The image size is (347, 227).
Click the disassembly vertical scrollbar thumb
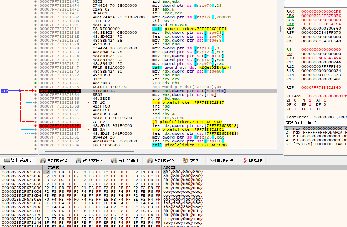pyautogui.click(x=280, y=29)
